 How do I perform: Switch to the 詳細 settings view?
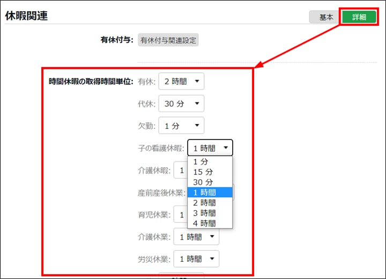pos(359,17)
